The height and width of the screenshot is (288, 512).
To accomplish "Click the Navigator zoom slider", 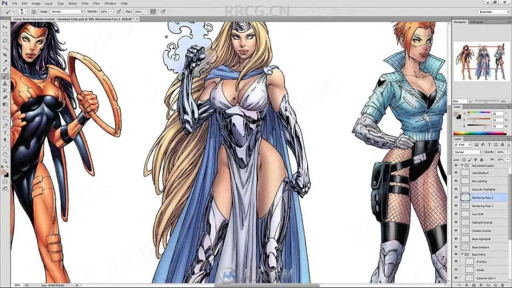I will (486, 101).
